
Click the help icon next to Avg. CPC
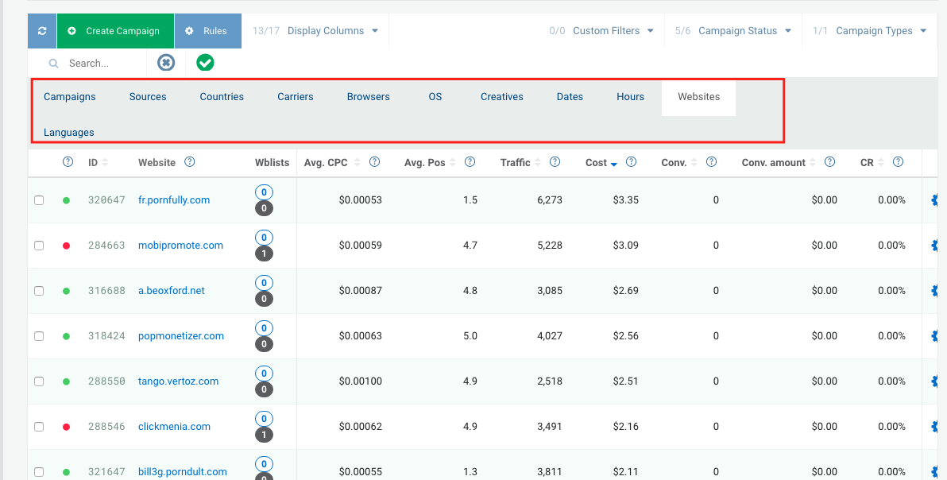374,162
